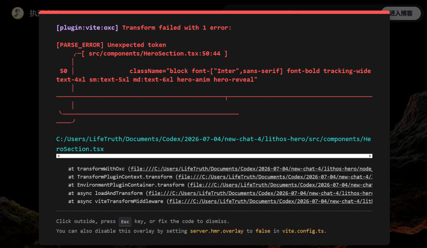
Task: Click the white horizontal scrollbar track
Action: (x=214, y=156)
